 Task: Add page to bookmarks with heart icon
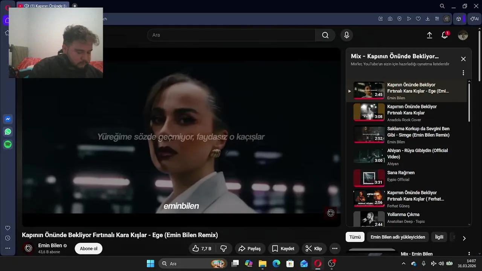click(x=418, y=19)
